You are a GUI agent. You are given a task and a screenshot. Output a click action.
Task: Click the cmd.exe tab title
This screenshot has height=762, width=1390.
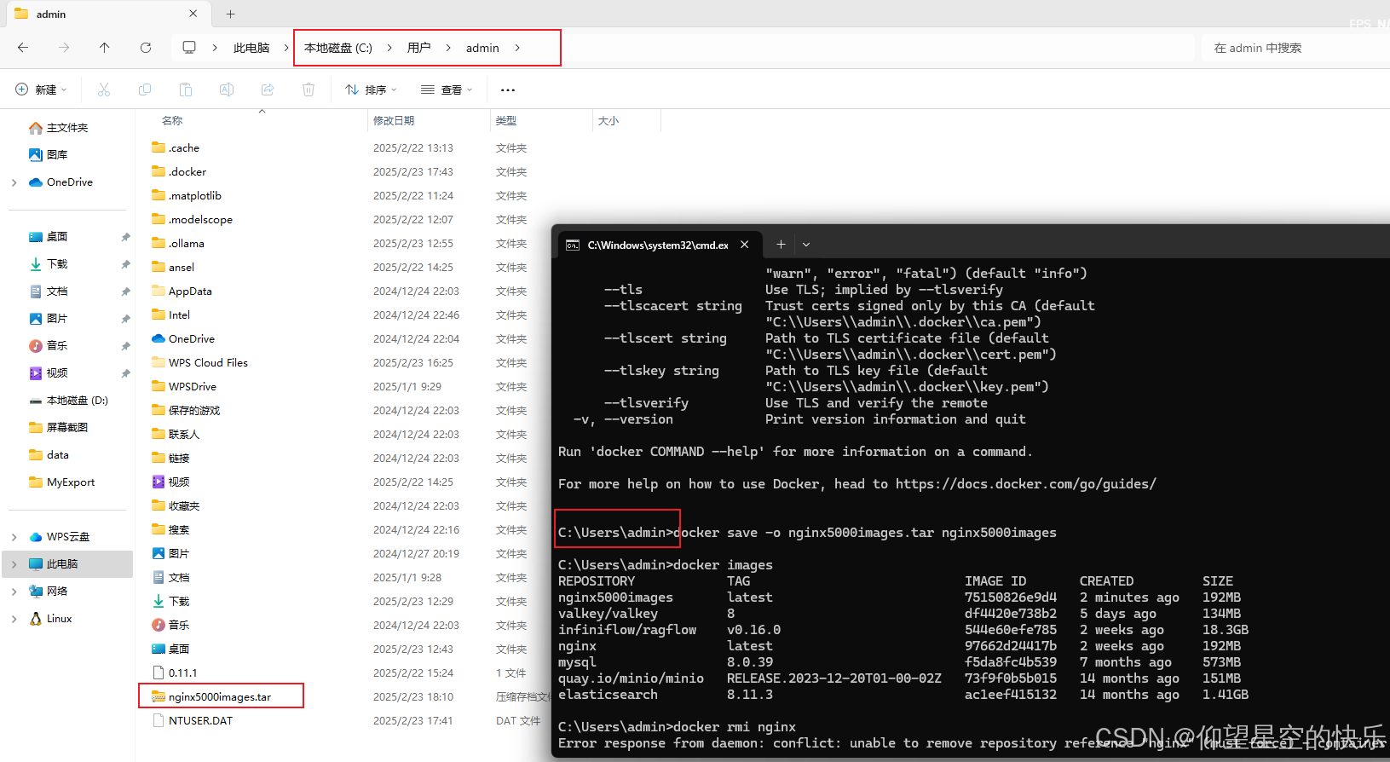[x=657, y=245]
